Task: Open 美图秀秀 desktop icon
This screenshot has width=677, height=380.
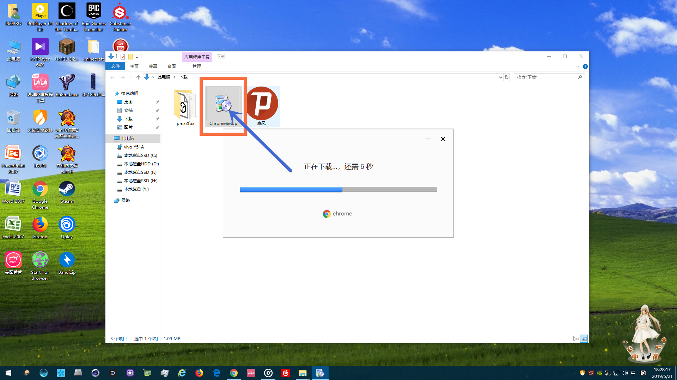Action: [x=13, y=263]
